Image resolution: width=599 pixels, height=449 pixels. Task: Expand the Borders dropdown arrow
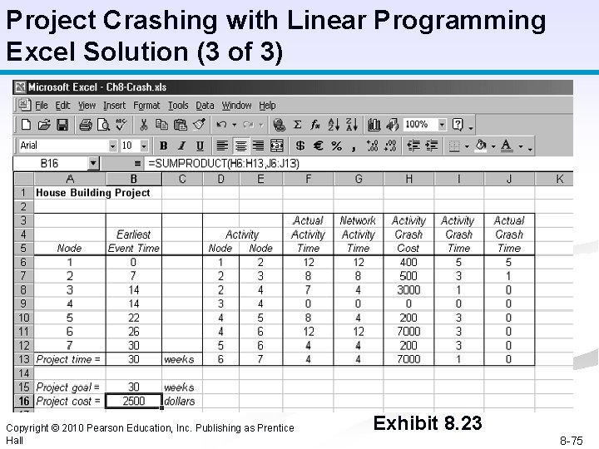coord(467,146)
